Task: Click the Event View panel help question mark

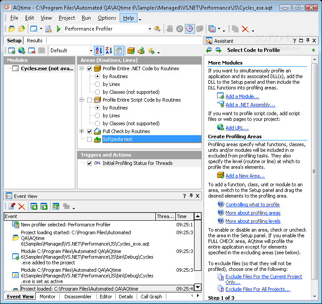Action: tap(184, 196)
